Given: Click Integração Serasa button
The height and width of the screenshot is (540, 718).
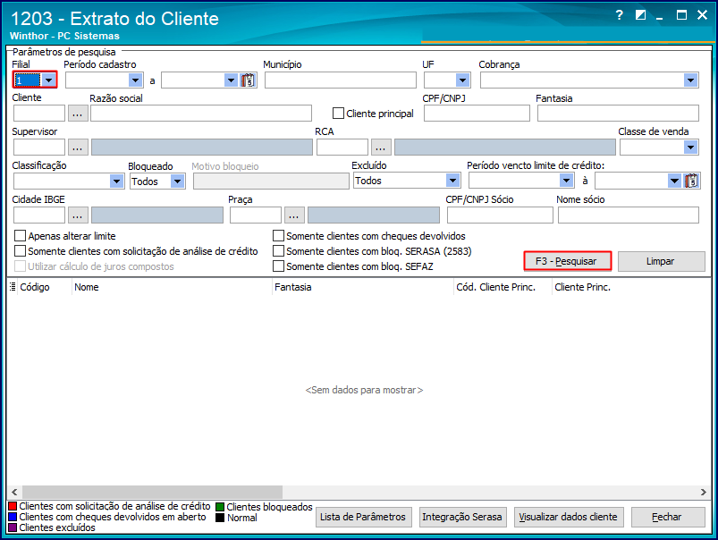Looking at the screenshot, I should (462, 517).
